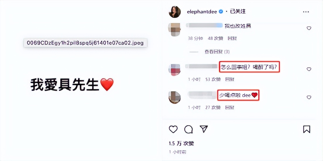Image resolution: width=323 pixels, height=161 pixels.
Task: Like the comment 少喝点啦 dee
Action: point(309,97)
